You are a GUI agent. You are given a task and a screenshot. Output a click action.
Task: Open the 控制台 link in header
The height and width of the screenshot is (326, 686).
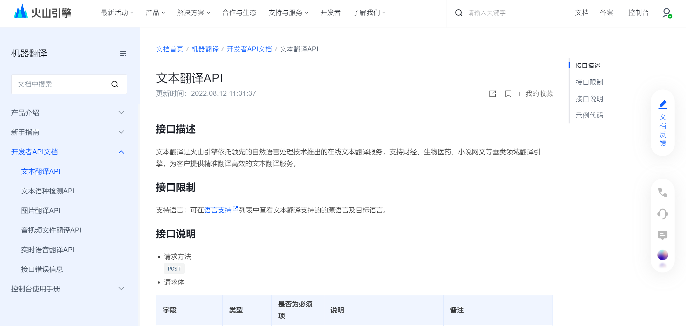click(x=638, y=13)
